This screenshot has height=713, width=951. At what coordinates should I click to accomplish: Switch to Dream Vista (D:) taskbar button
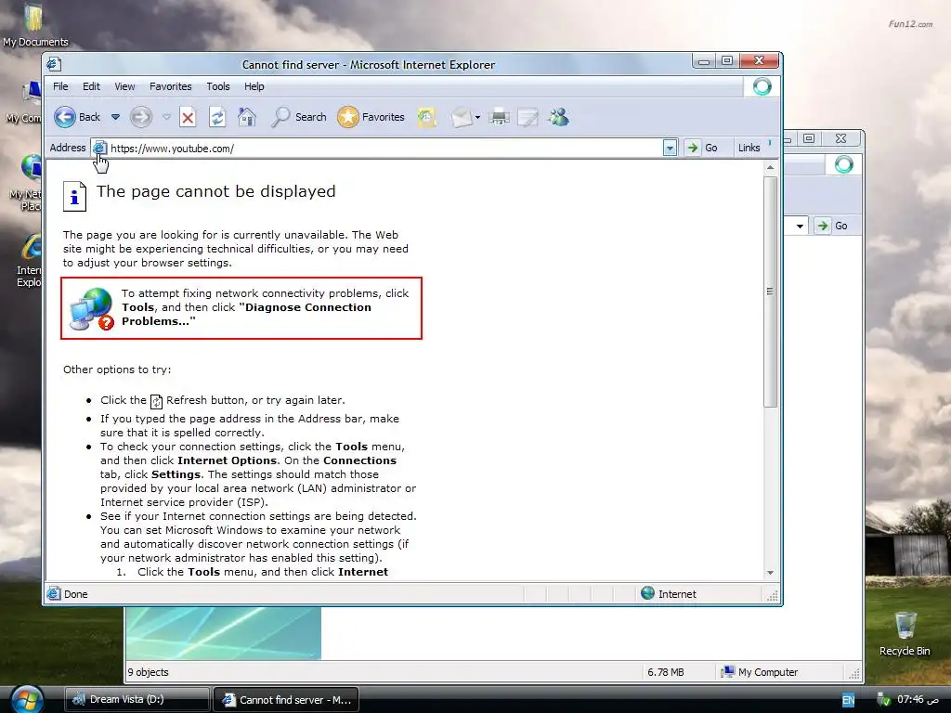137,699
